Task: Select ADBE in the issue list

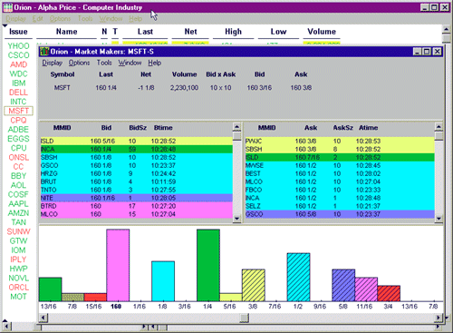Action: (x=18, y=130)
